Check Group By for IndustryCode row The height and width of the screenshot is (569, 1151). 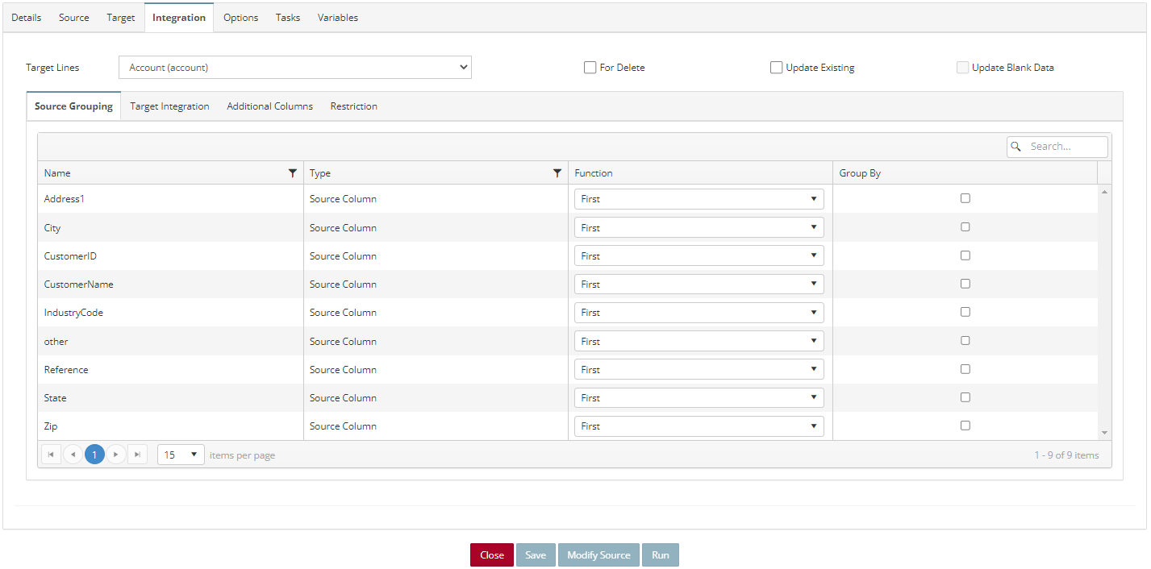click(x=965, y=312)
